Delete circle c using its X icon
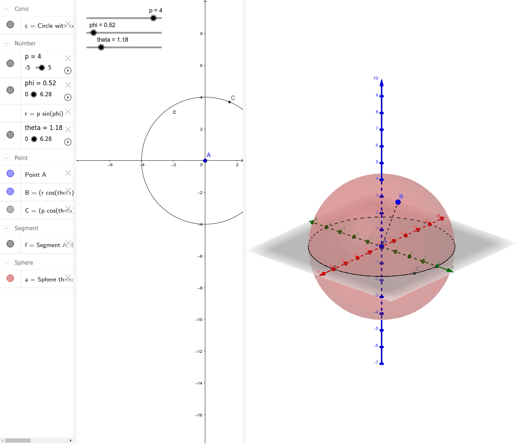 tap(68, 23)
